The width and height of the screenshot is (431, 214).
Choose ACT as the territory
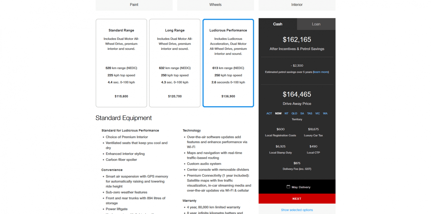click(269, 113)
